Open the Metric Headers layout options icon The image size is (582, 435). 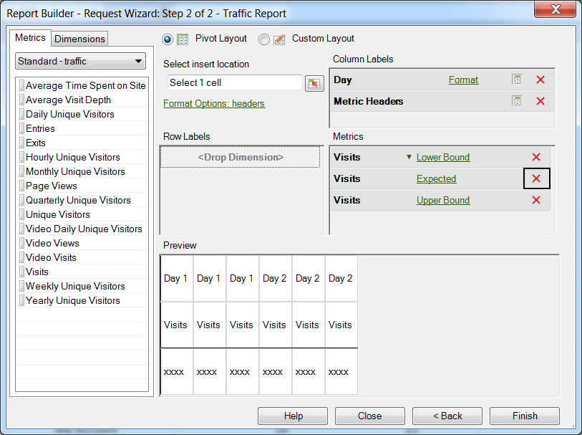coord(517,101)
